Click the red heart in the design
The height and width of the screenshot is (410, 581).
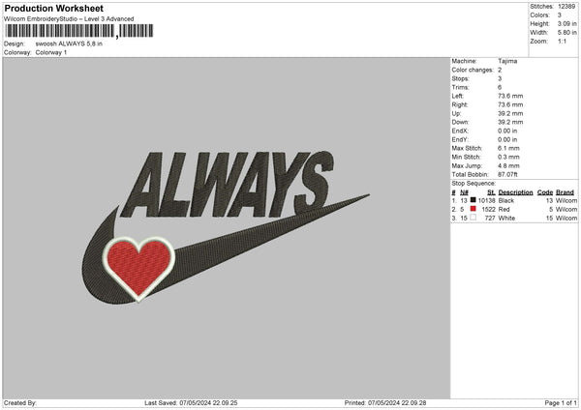[139, 268]
